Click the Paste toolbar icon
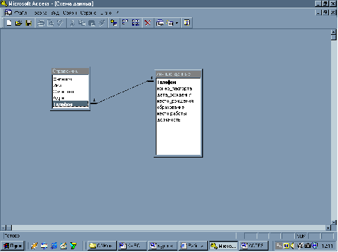 tap(92, 23)
